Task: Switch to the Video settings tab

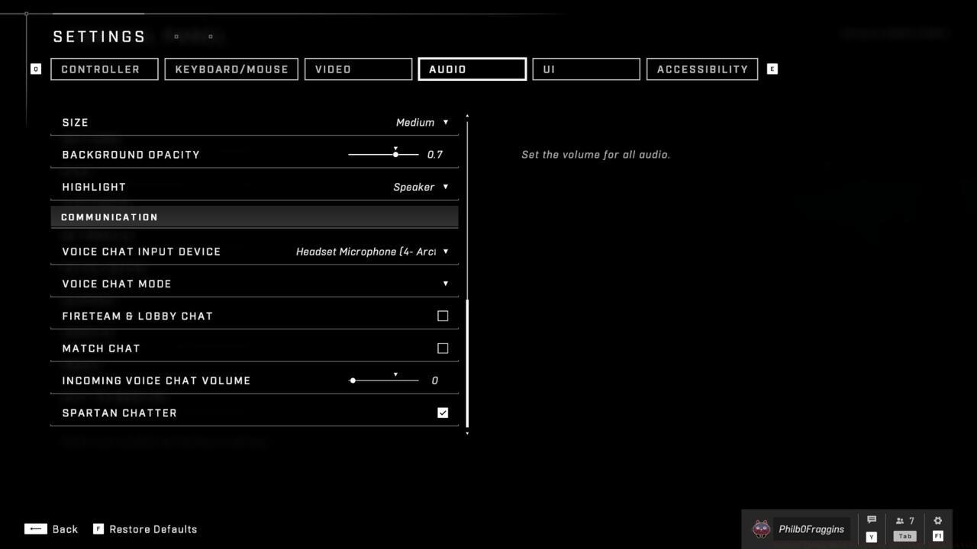Action: (358, 69)
